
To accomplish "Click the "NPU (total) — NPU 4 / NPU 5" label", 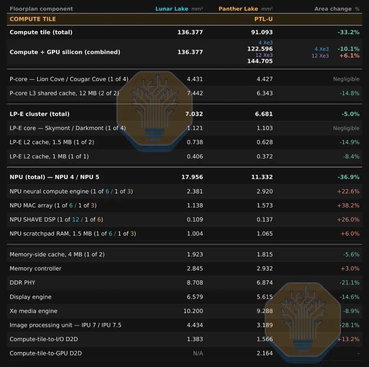I will [x=54, y=177].
